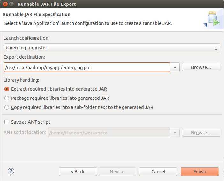This screenshot has height=181, width=224.
Task: Select Package required libraries into generated JAR
Action: 7,98
